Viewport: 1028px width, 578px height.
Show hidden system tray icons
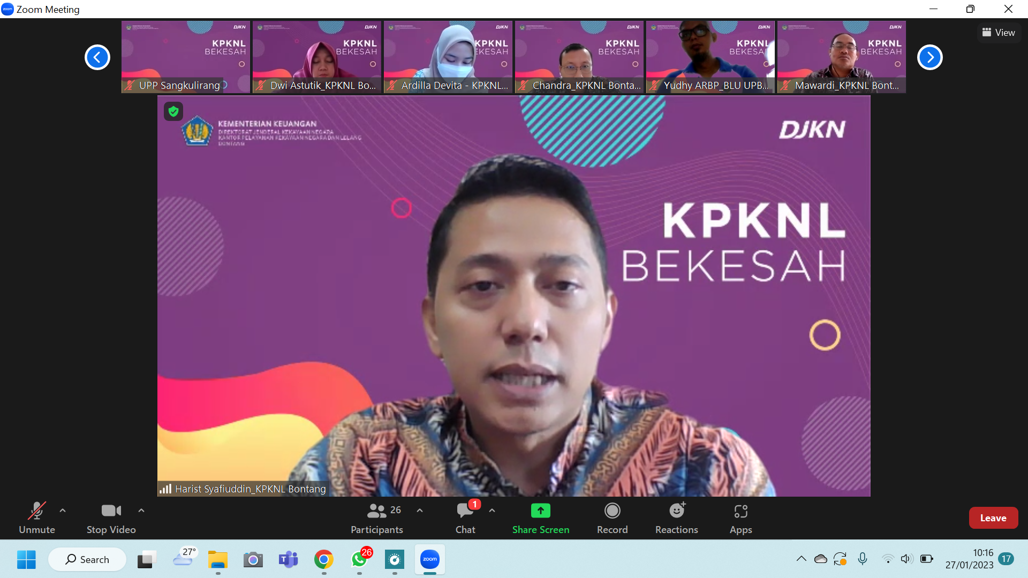pyautogui.click(x=801, y=559)
